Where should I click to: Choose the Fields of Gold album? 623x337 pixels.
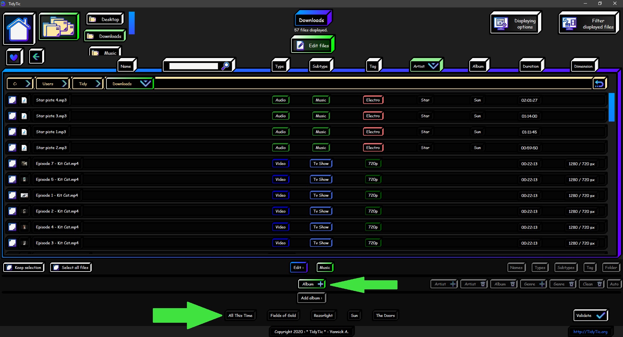(283, 316)
